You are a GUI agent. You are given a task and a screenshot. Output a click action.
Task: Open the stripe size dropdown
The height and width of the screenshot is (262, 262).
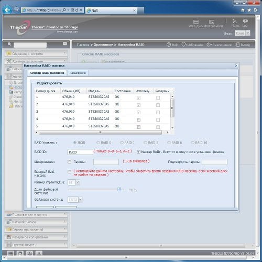pos(78,182)
